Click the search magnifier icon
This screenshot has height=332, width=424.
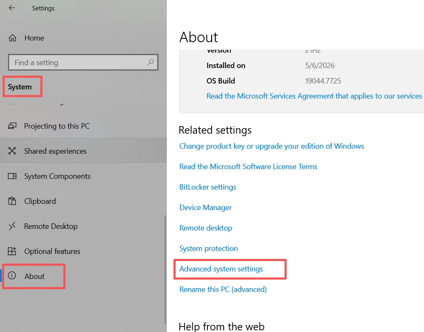pyautogui.click(x=151, y=62)
